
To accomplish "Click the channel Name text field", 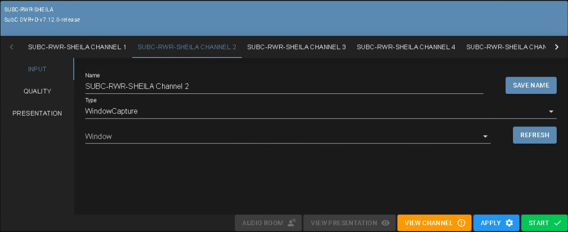I will point(284,87).
